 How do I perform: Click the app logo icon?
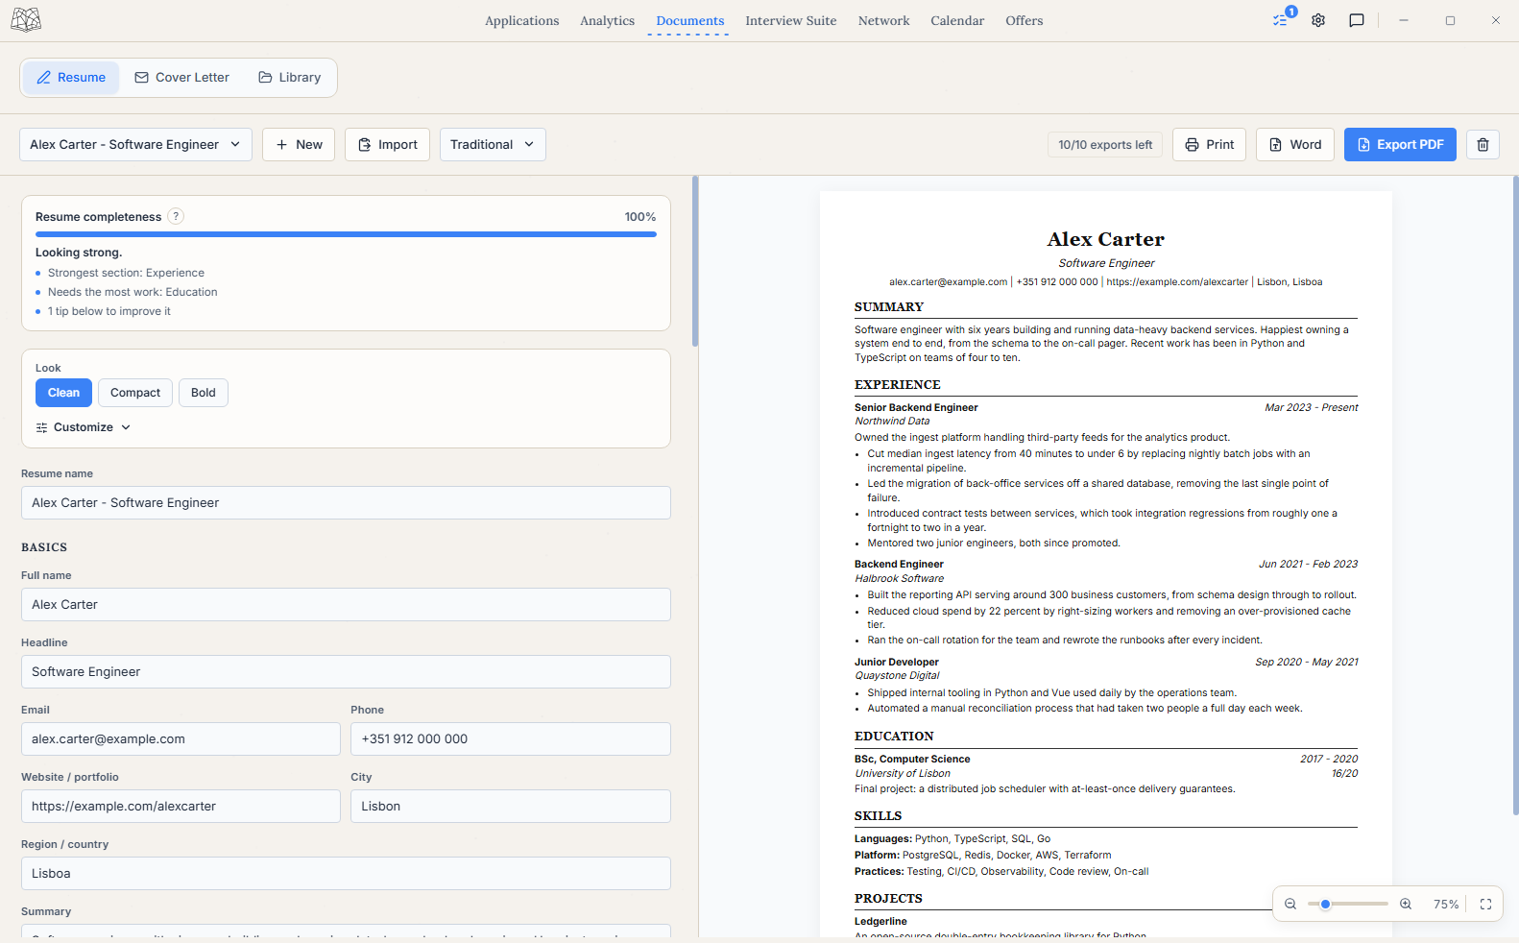[26, 20]
